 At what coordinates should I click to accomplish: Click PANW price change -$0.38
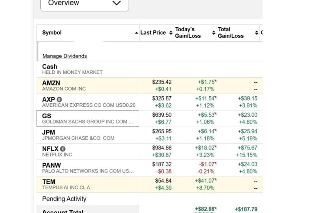pos(164,172)
